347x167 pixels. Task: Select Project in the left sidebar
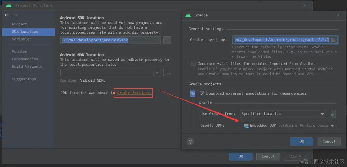tap(20, 24)
